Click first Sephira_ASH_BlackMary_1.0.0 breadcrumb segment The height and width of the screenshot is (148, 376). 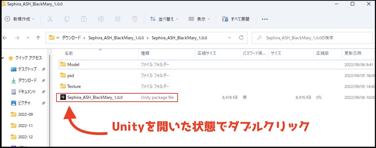point(116,38)
